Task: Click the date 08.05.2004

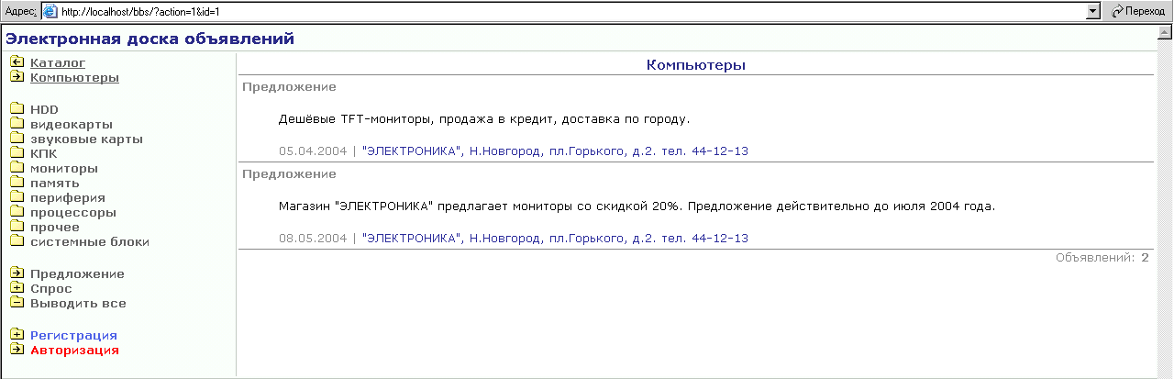Action: coord(313,239)
